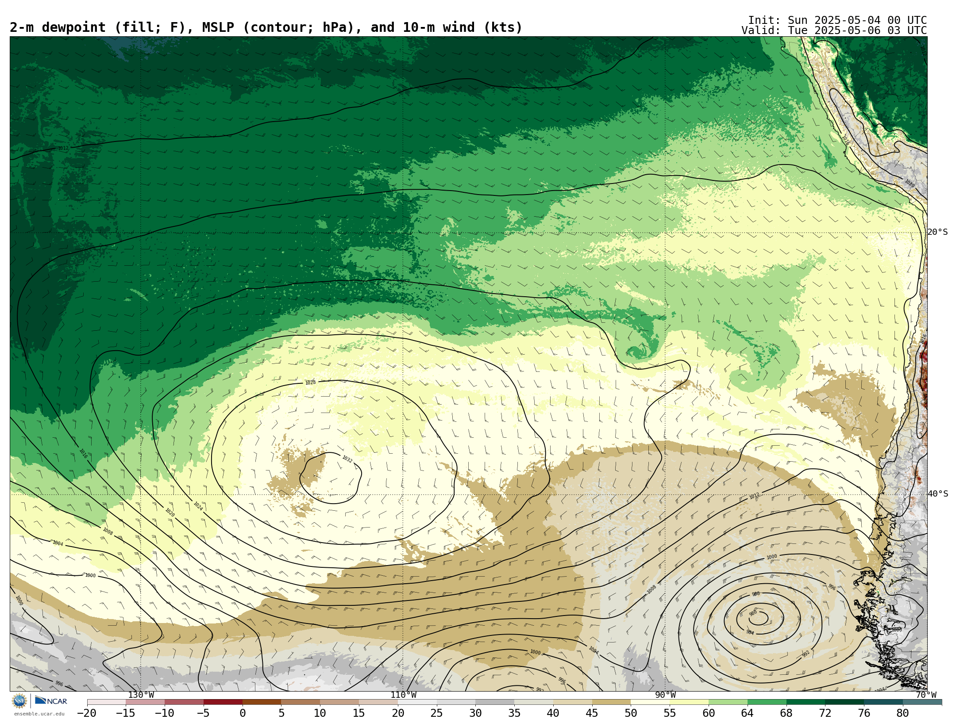956x719 pixels.
Task: Click the 130°W longitude label
Action: tap(141, 695)
